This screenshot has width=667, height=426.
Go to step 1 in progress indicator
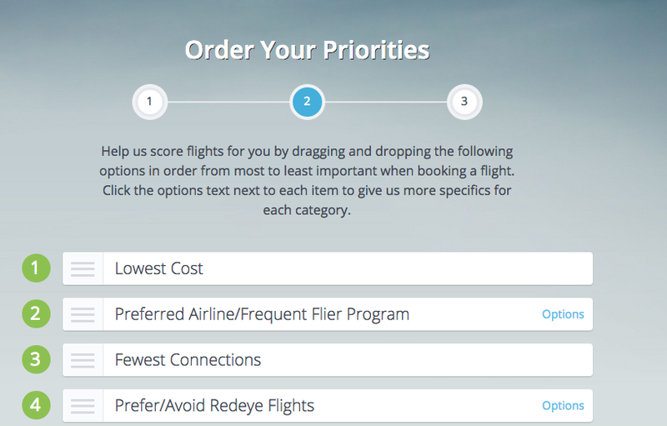tap(150, 102)
